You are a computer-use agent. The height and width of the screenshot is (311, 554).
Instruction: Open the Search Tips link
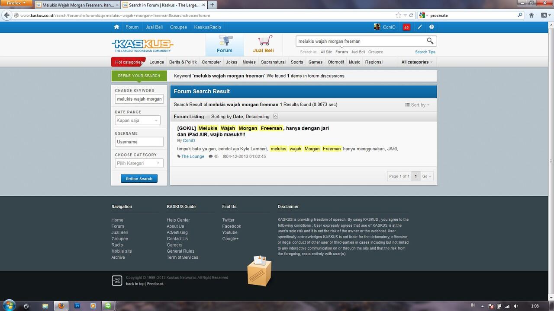(x=425, y=52)
